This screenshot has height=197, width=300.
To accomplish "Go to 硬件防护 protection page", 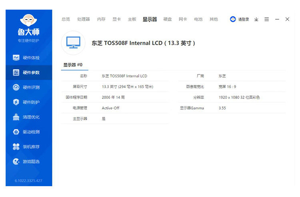I will 29,102.
